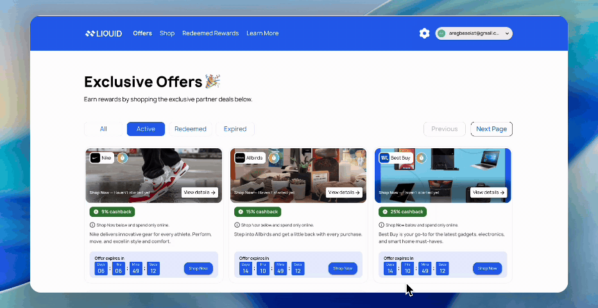The height and width of the screenshot is (308, 598).
Task: Click the timer icon on Best Buy card
Action: pos(421,158)
